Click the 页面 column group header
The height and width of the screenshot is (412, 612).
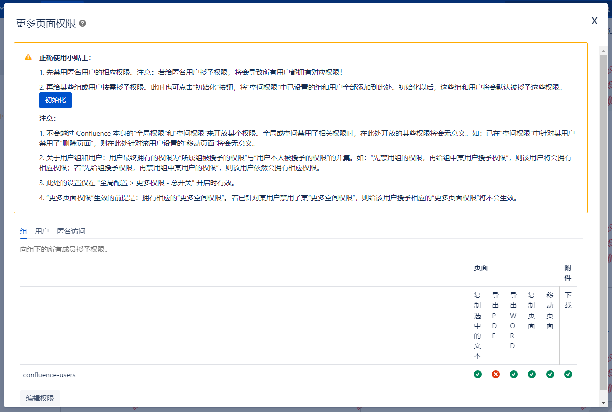point(481,268)
